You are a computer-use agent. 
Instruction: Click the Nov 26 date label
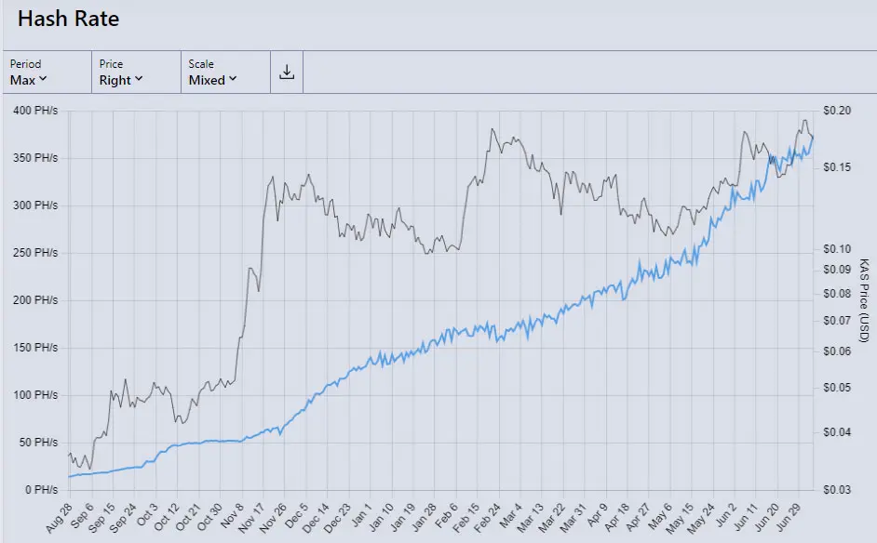pos(274,517)
